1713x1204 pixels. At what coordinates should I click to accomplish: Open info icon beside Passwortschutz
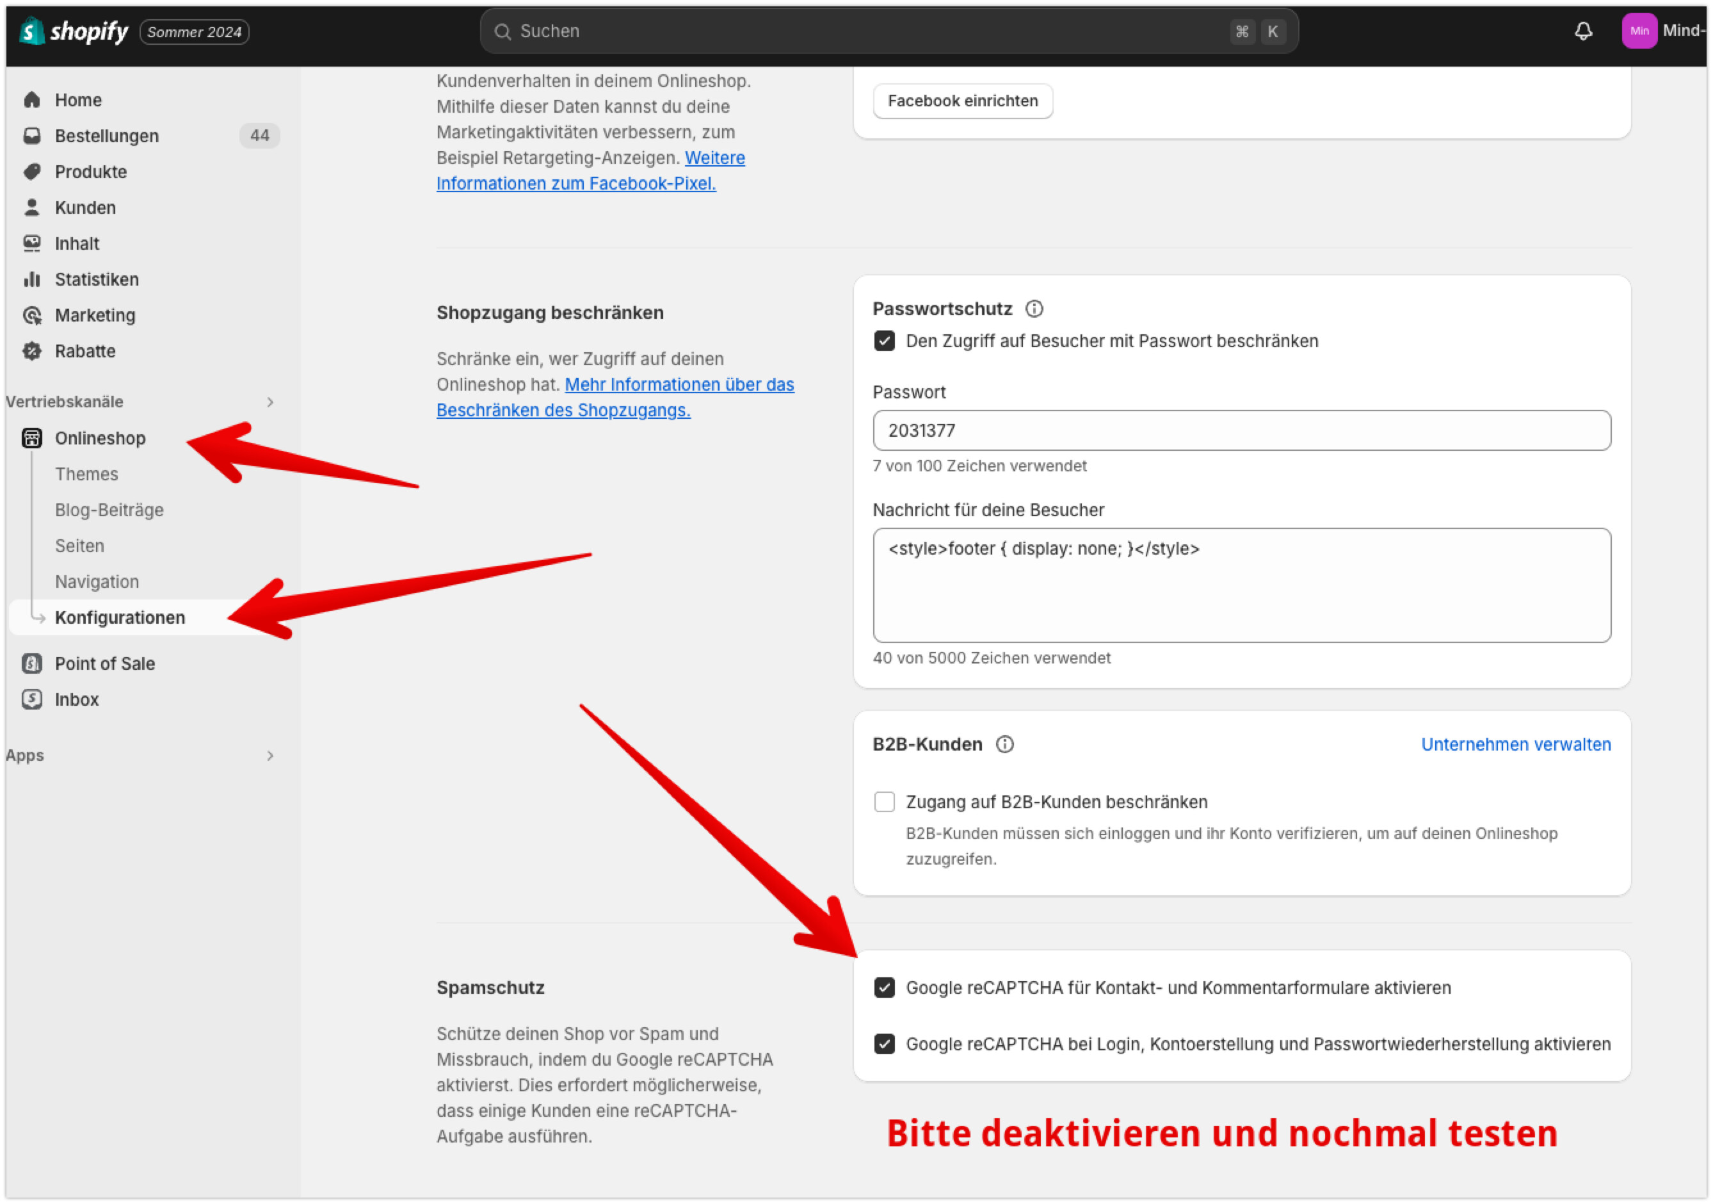click(x=1034, y=308)
